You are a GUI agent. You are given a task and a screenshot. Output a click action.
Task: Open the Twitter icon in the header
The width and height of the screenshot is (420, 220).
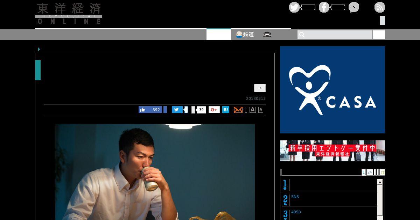294,7
